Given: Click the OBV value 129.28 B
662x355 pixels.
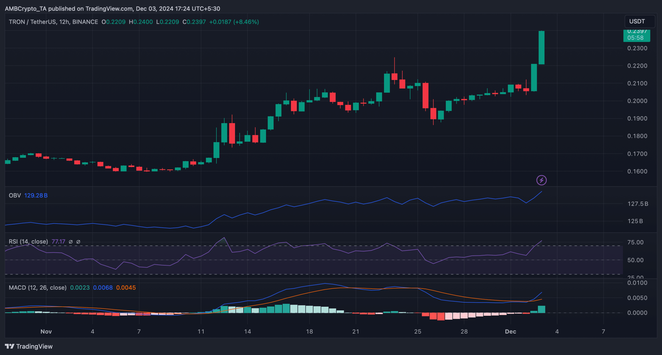Looking at the screenshot, I should 36,195.
